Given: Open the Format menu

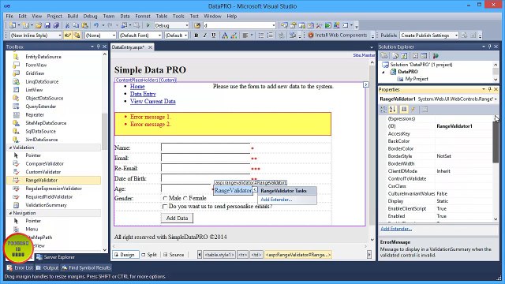Looking at the screenshot, I should point(143,16).
